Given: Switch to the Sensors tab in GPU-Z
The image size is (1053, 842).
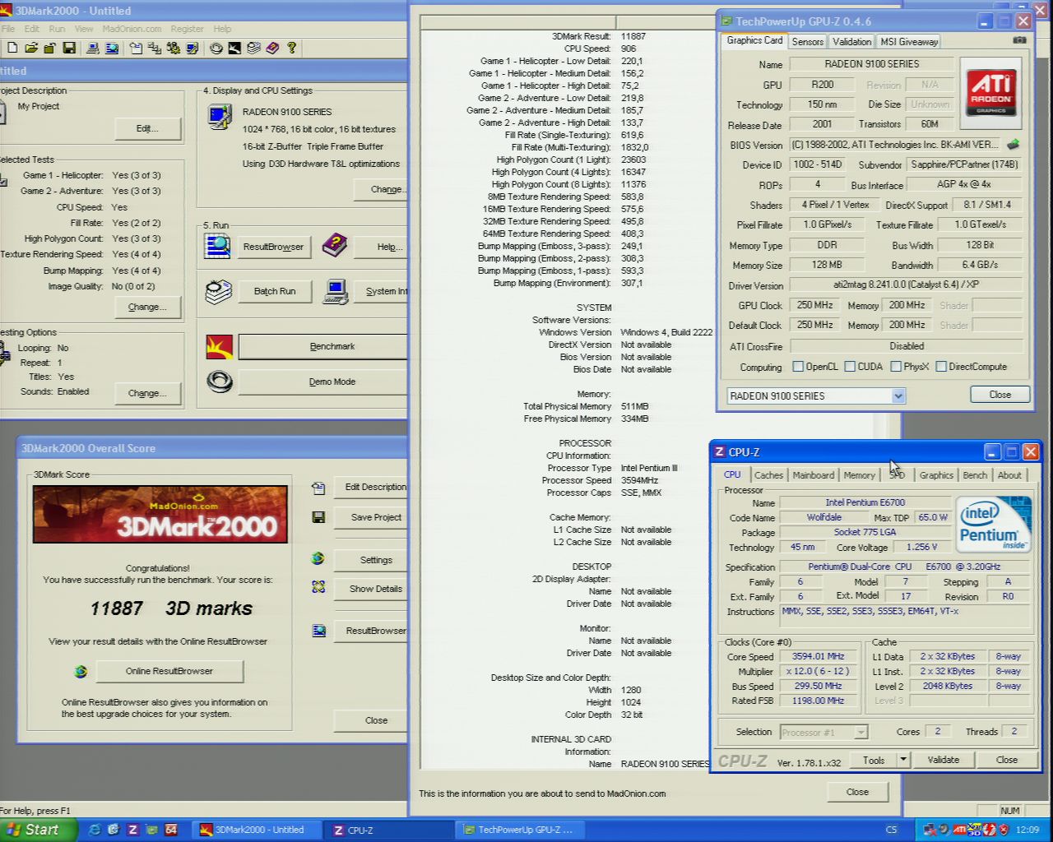Looking at the screenshot, I should (x=807, y=41).
